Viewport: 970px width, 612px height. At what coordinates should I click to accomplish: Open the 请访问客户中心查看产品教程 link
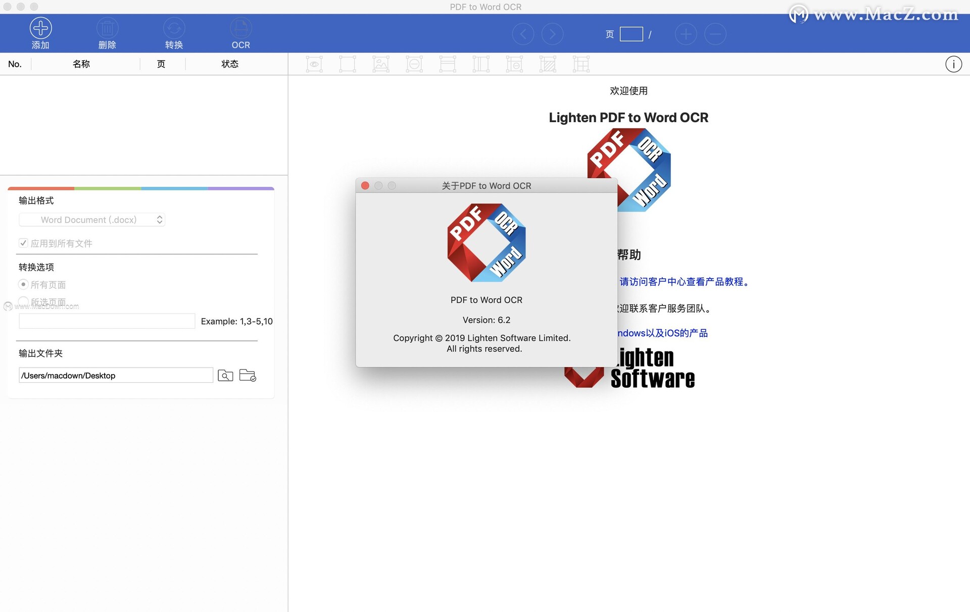pos(684,282)
